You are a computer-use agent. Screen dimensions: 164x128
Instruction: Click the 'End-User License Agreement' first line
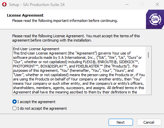click(x=36, y=49)
